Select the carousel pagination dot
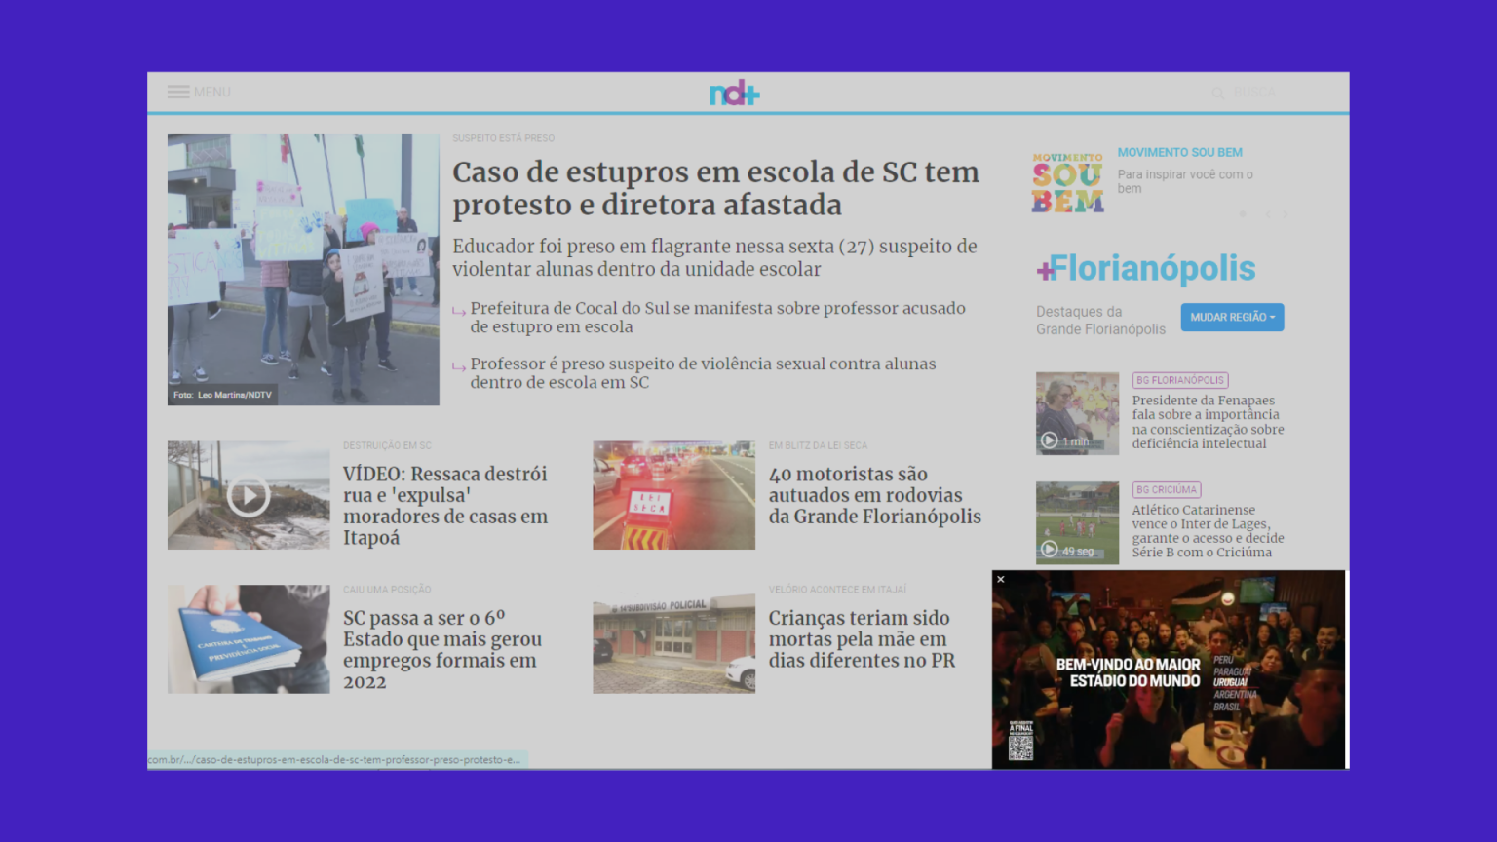 tap(1243, 214)
